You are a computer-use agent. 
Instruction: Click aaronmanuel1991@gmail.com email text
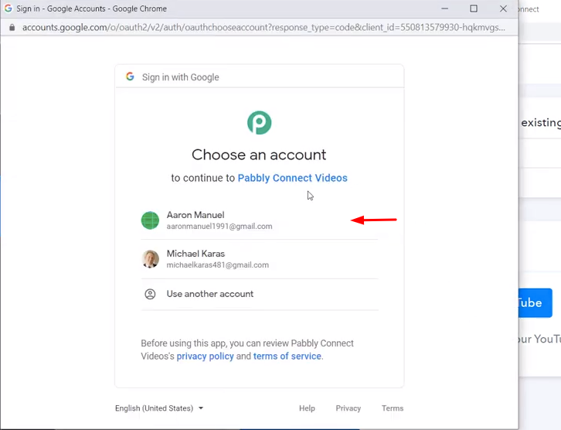click(219, 227)
